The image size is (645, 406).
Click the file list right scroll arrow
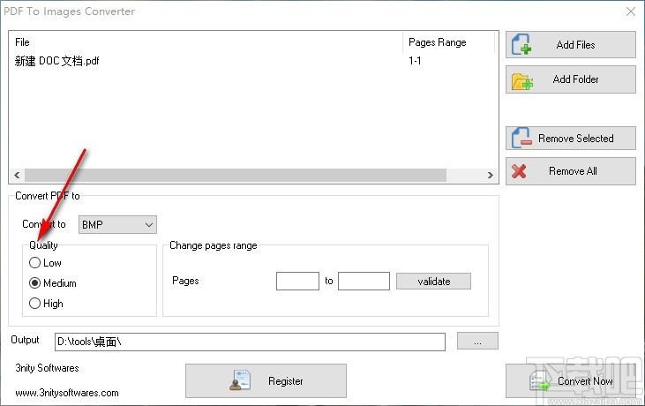click(x=490, y=175)
